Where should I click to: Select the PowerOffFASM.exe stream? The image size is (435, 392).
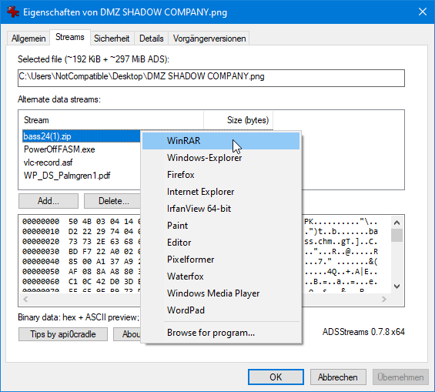coord(59,149)
